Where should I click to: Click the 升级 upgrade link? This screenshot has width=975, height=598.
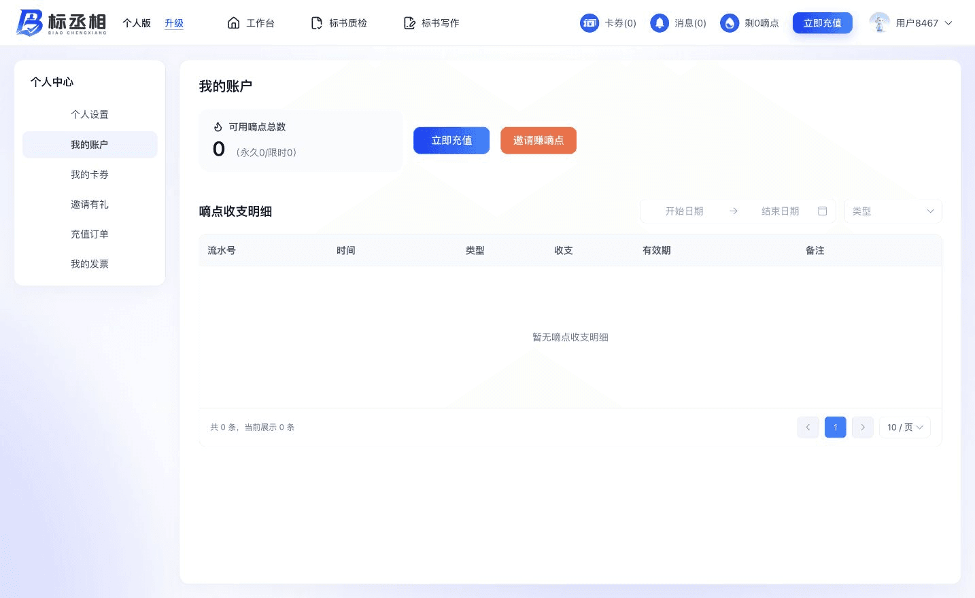174,23
